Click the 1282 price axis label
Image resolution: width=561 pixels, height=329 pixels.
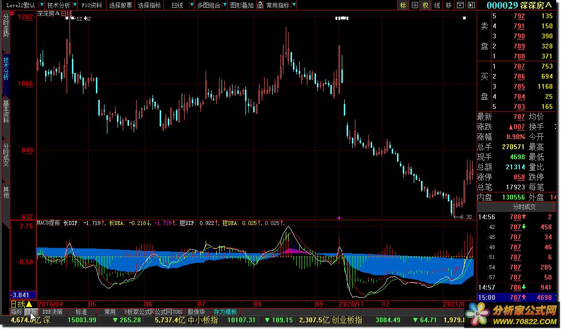(25, 17)
